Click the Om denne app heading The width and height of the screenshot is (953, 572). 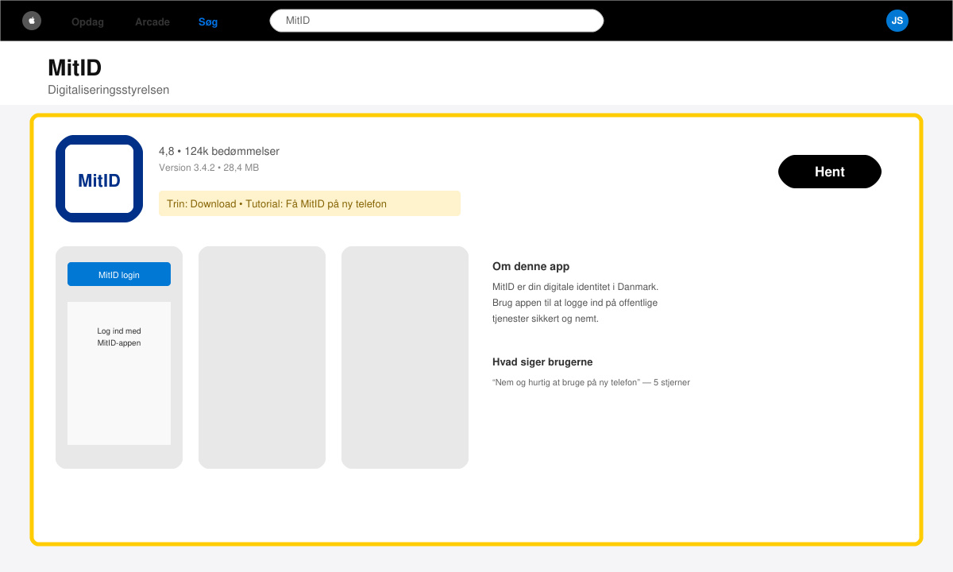(x=531, y=266)
